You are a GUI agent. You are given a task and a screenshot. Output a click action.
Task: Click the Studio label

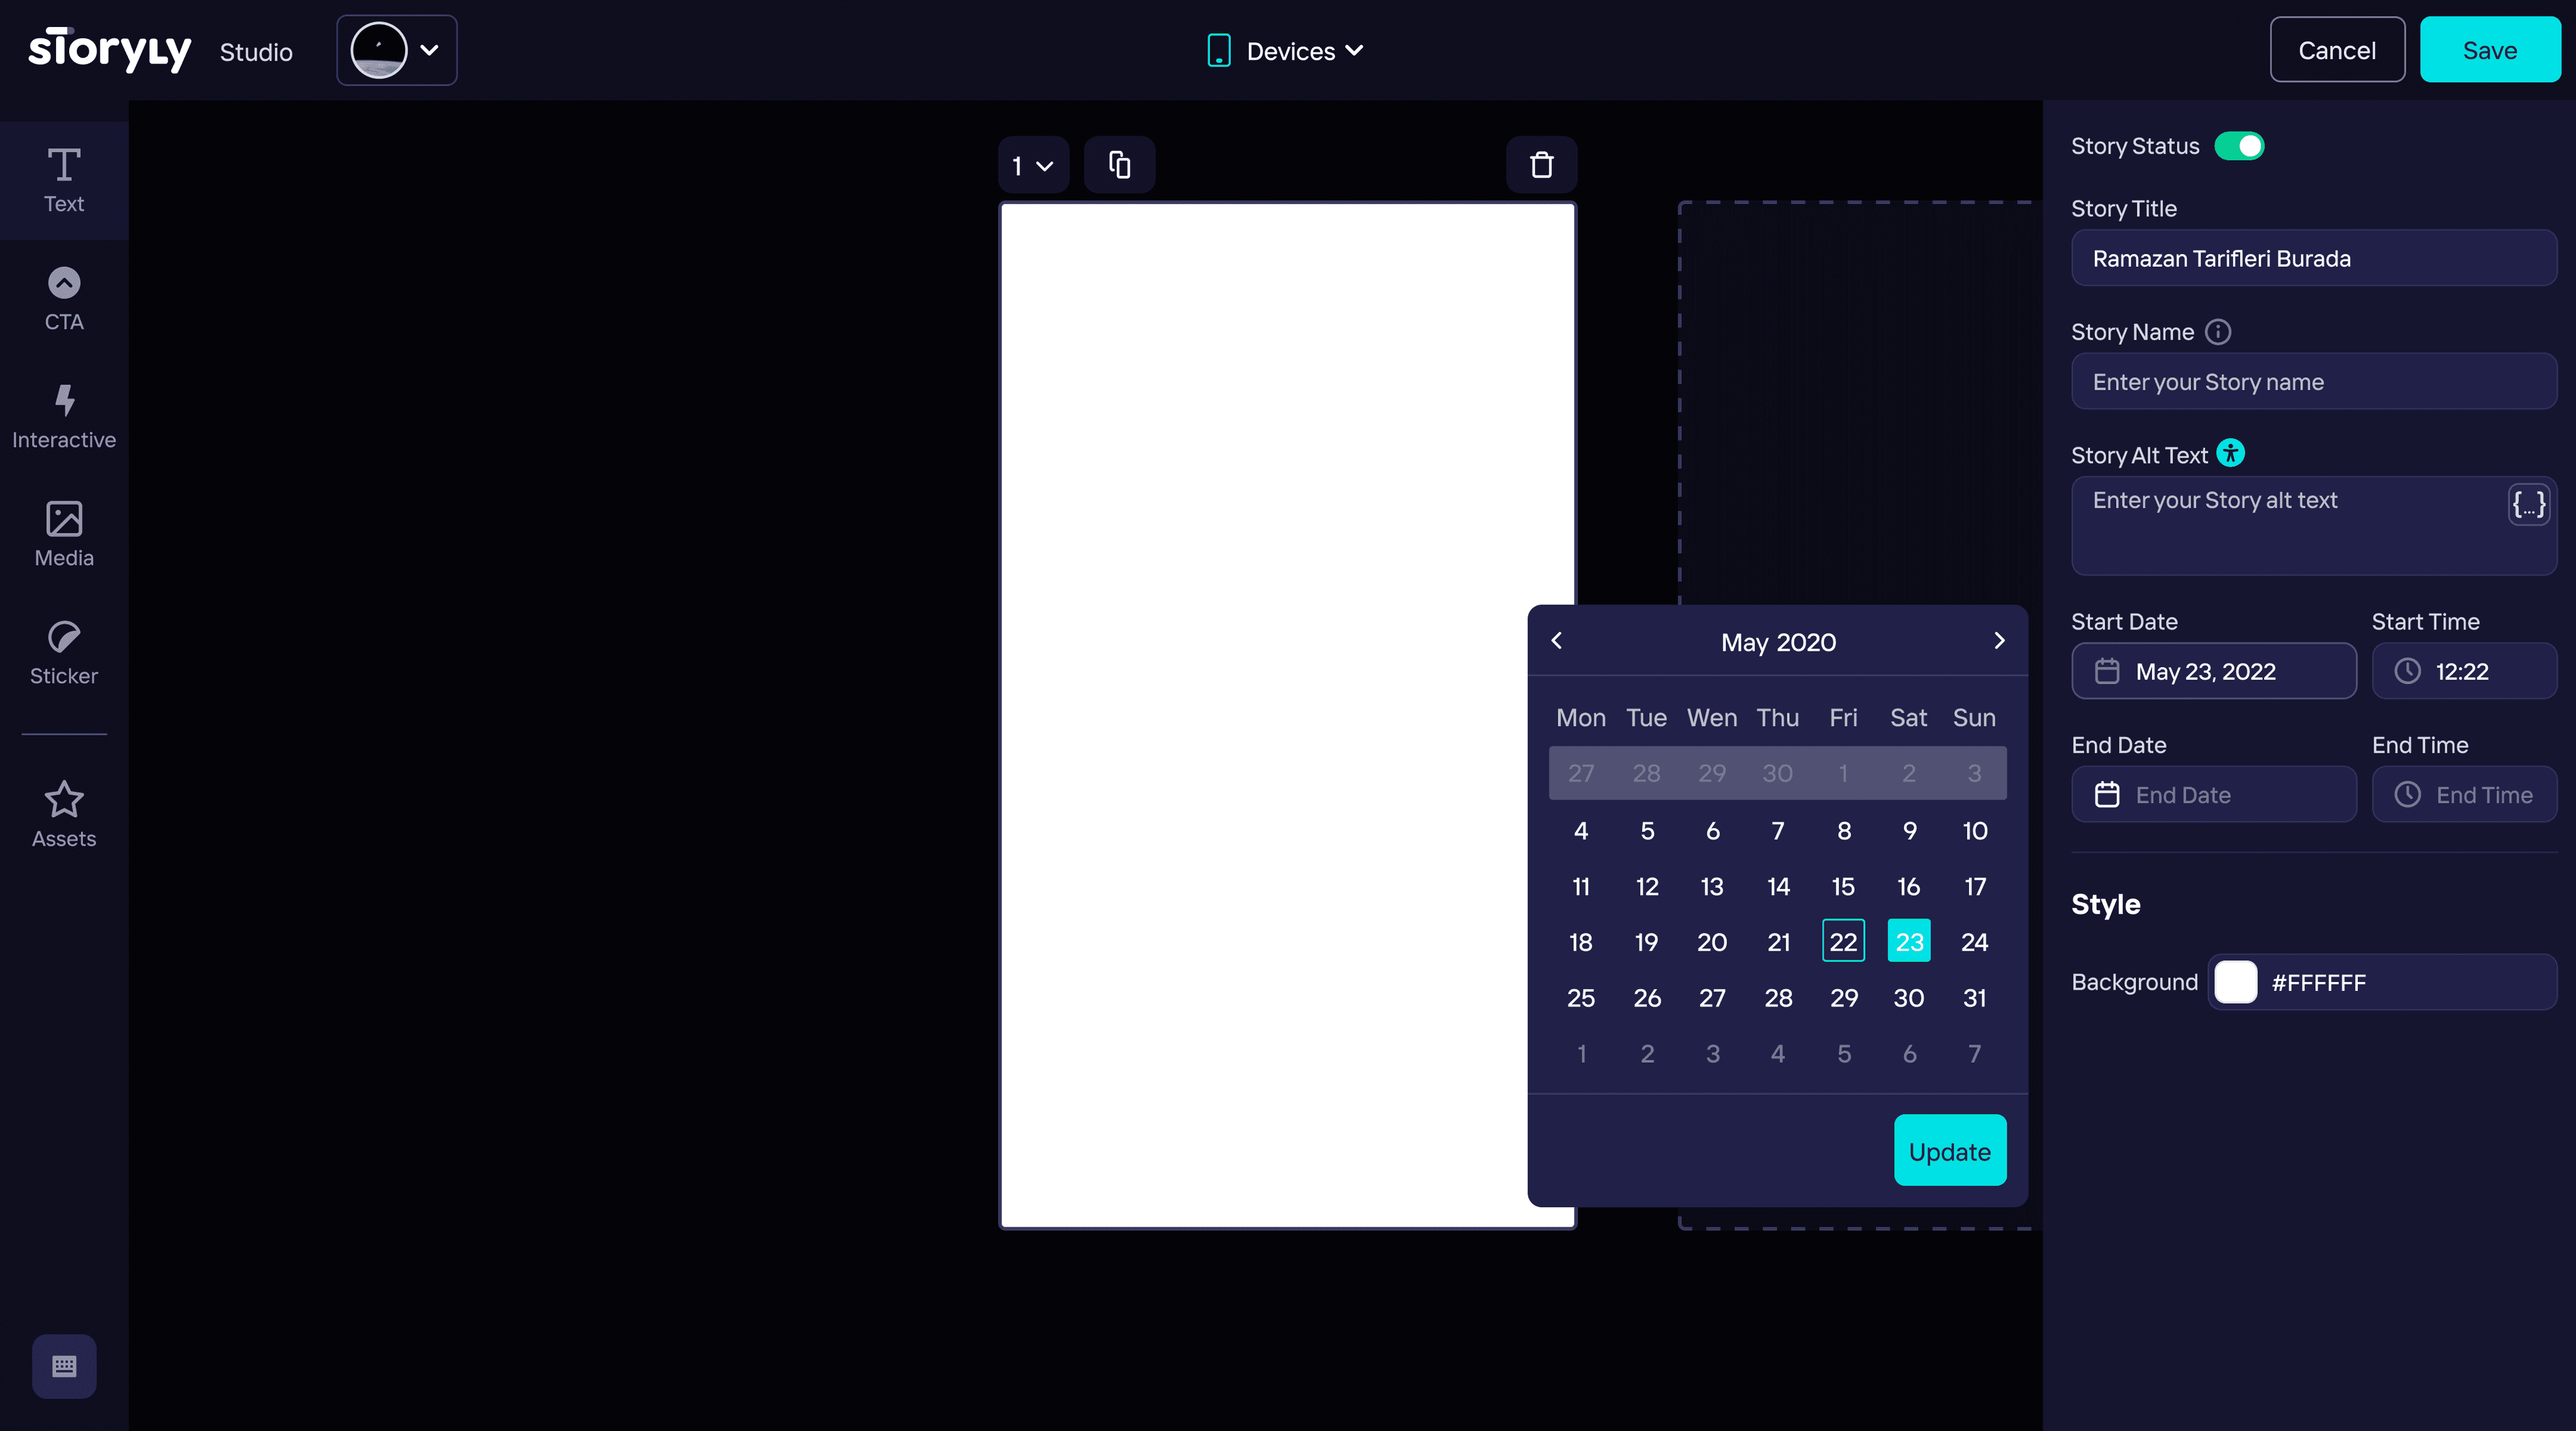click(256, 52)
